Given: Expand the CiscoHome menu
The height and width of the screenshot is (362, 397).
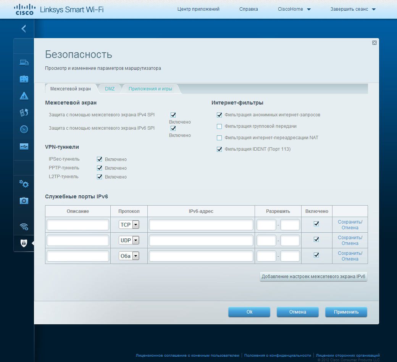Looking at the screenshot, I should (x=294, y=9).
